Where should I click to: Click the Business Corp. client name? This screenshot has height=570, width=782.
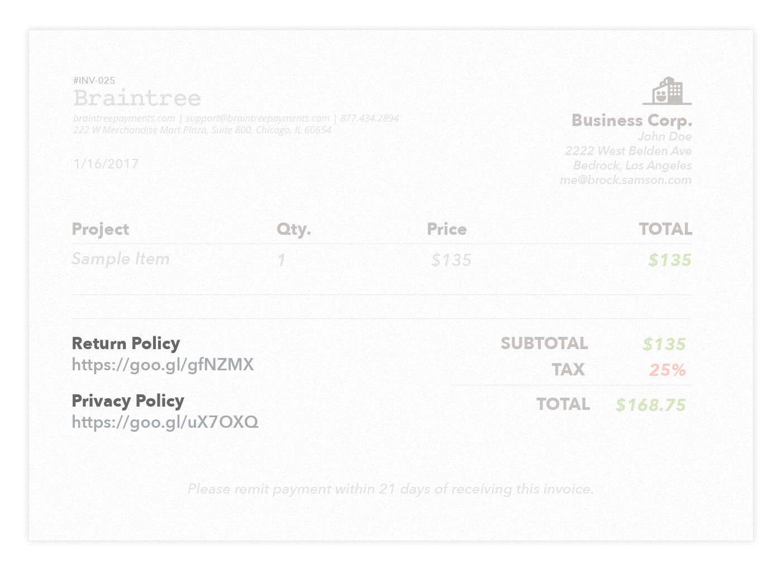(632, 120)
